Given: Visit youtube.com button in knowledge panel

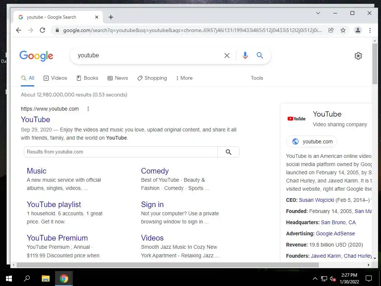Looking at the screenshot, I should click(312, 142).
